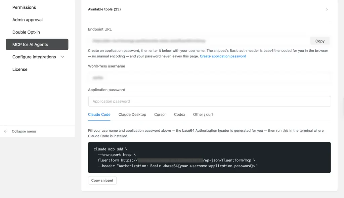Click the Collapse menu arrow icon

tap(6, 131)
